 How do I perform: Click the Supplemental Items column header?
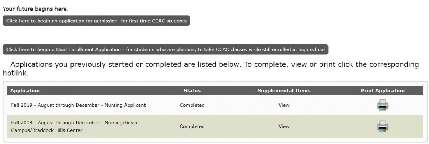[284, 91]
